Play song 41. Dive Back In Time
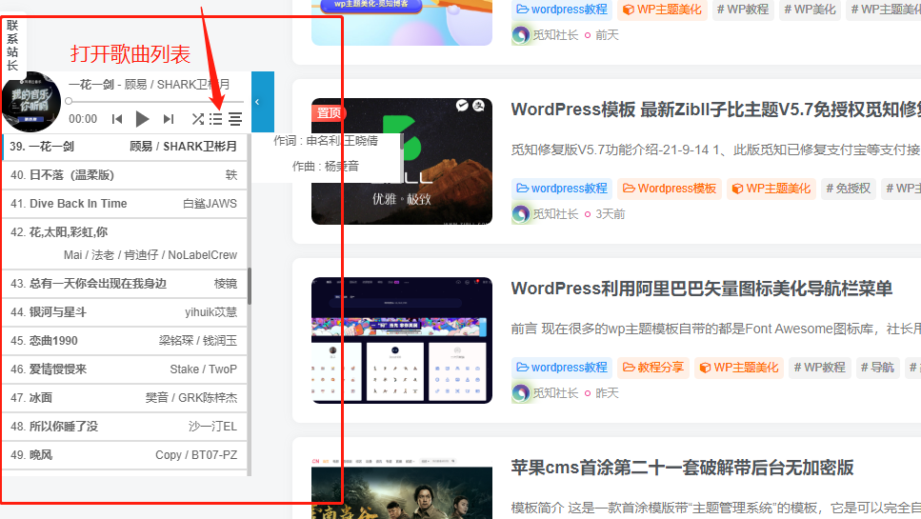The image size is (921, 519). tap(125, 204)
